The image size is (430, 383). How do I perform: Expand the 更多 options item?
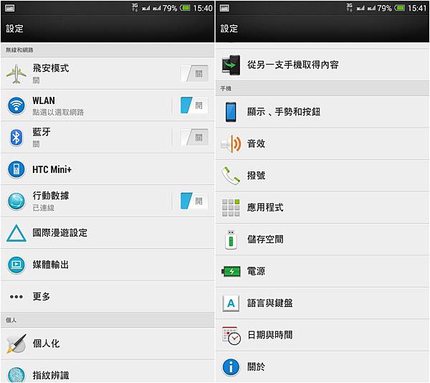coord(107,297)
